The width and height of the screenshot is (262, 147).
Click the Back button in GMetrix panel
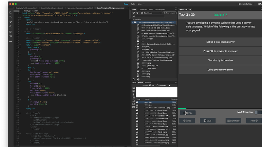tap(187, 121)
